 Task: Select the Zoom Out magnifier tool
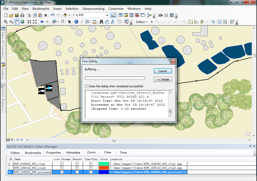[11, 22]
